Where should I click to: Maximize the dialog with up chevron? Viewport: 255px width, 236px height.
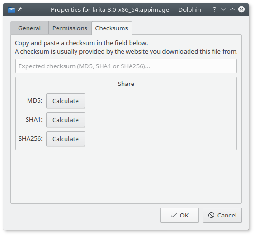pos(232,9)
